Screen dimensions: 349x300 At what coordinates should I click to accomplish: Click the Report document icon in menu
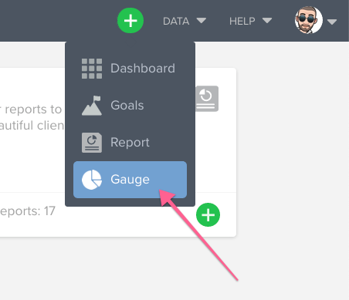[92, 143]
